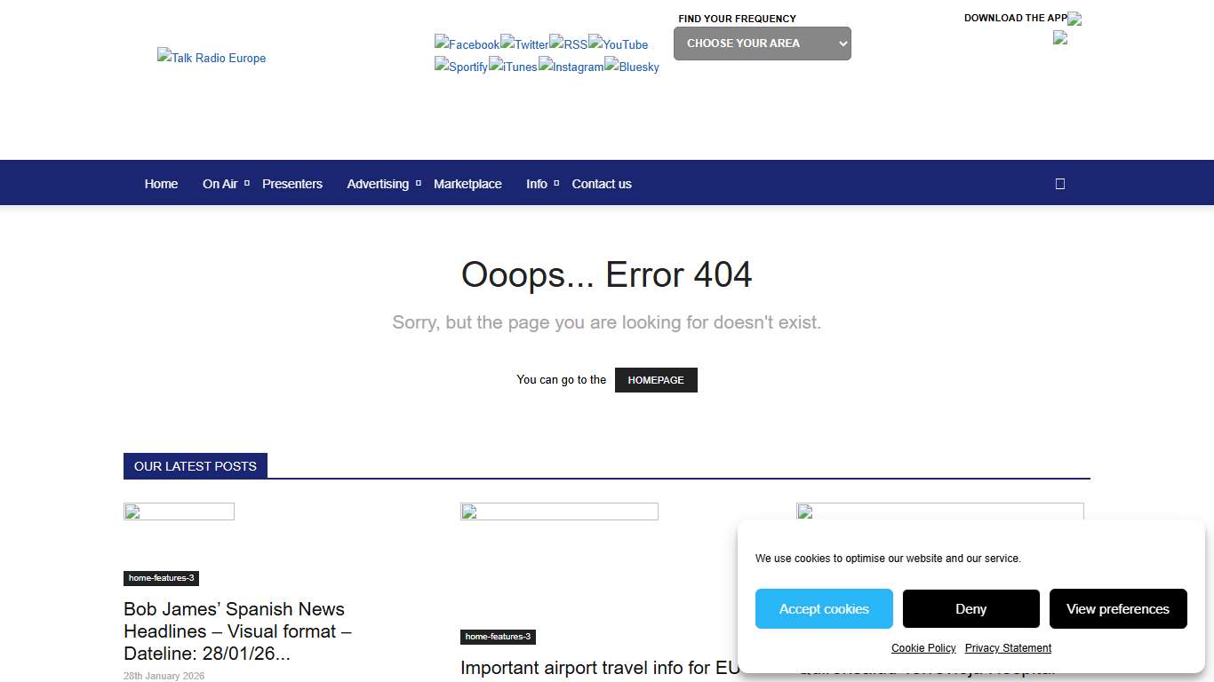Image resolution: width=1214 pixels, height=682 pixels.
Task: Open the Facebook social icon
Action: pyautogui.click(x=467, y=44)
